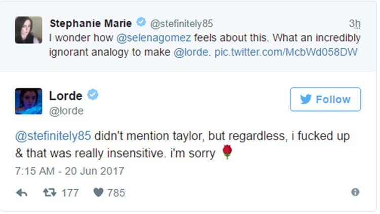This screenshot has height=214, width=380.
Task: Click the @stefinitely85 handle beside Stephanie Marie
Action: pos(182,23)
